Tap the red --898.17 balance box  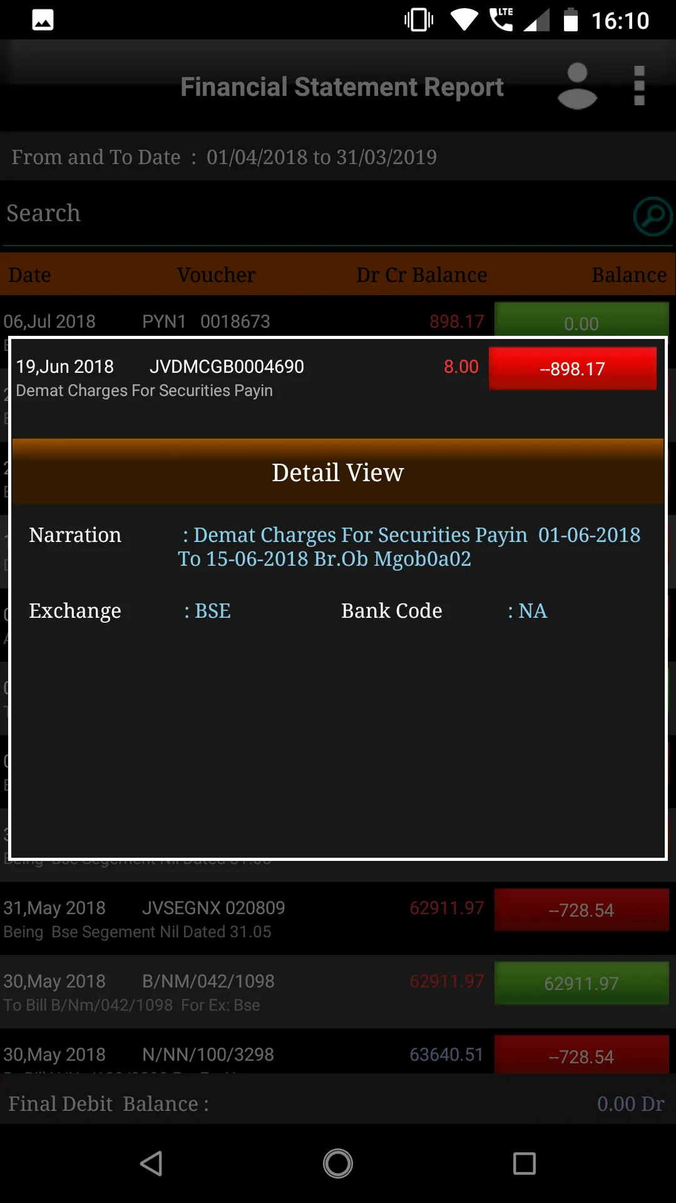pos(573,368)
